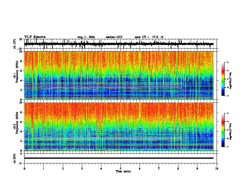The image size is (244, 189).
Task: Click time axis tick label "9"
Action: pos(197,169)
